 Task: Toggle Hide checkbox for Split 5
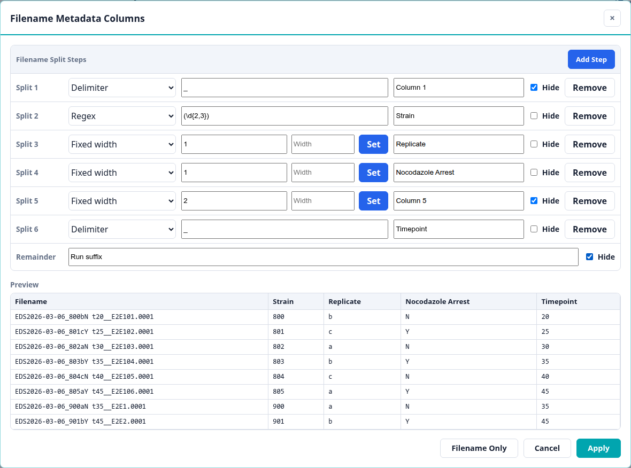click(x=534, y=201)
